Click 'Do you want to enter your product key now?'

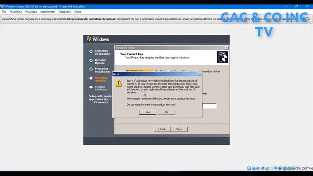151,105
